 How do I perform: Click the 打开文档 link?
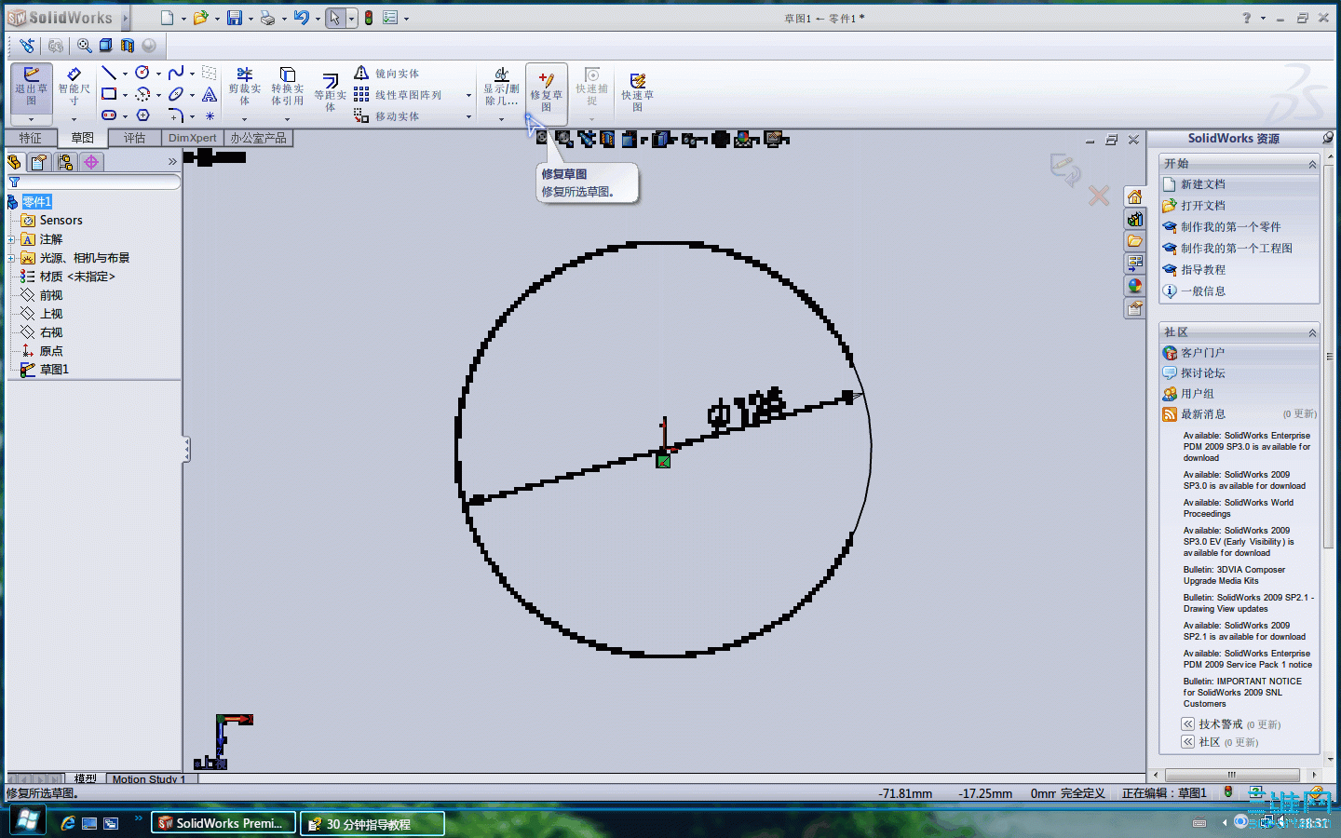(1203, 206)
